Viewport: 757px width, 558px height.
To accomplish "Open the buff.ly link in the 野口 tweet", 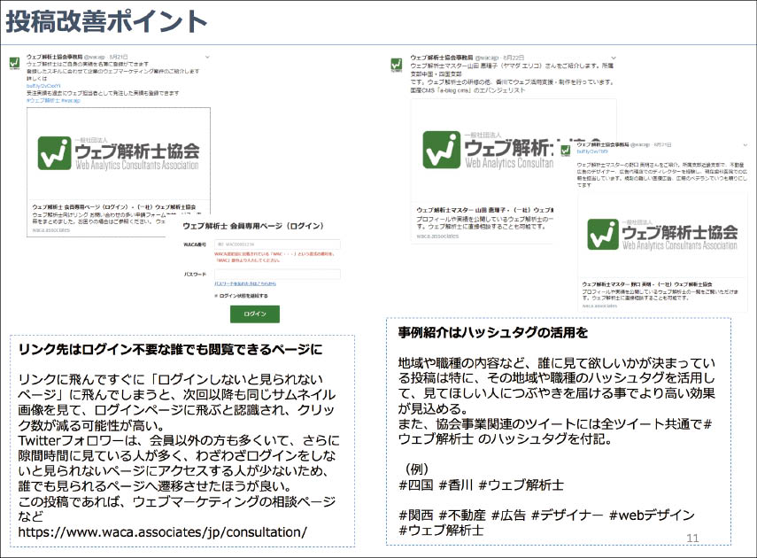I will (x=591, y=151).
